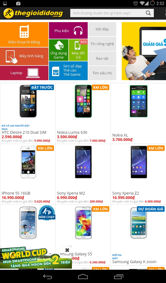Open the Phụ kiện headphones tile
The height and width of the screenshot is (283, 166).
coord(68,30)
